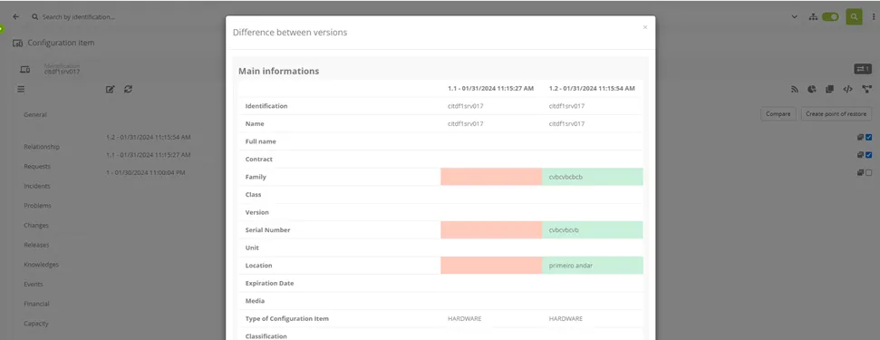Click the Compare button

(x=778, y=114)
